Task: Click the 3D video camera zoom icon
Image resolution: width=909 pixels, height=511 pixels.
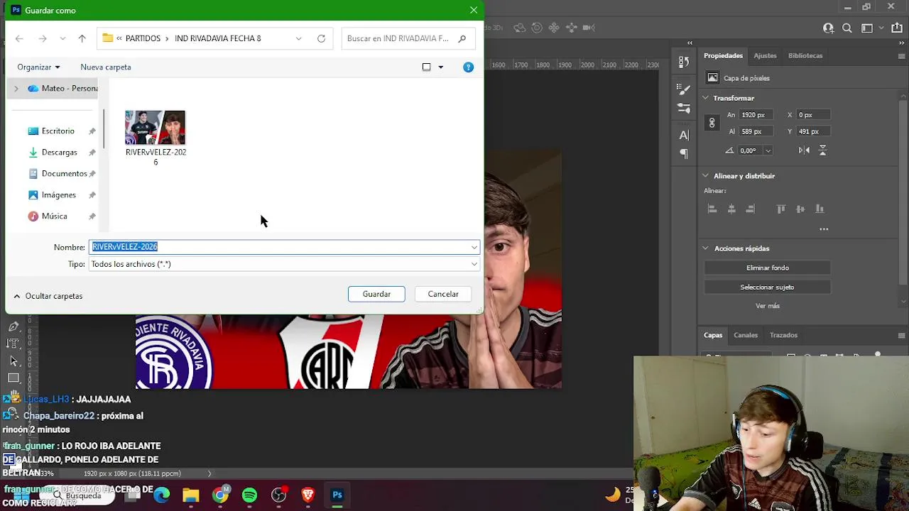Action: point(589,28)
